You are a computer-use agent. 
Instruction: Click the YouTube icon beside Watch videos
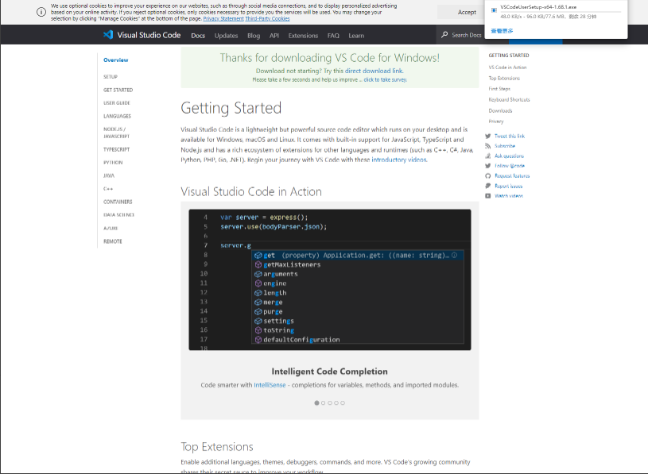(x=489, y=195)
